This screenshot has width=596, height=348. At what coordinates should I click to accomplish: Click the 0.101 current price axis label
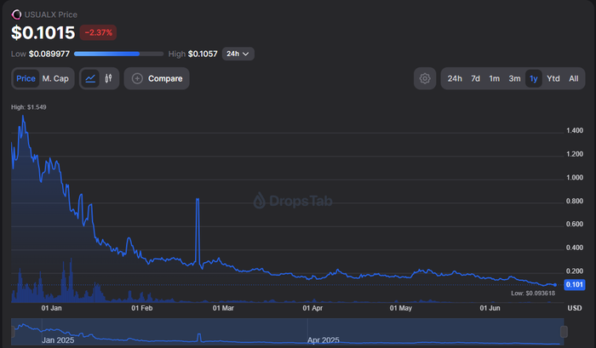(x=575, y=284)
